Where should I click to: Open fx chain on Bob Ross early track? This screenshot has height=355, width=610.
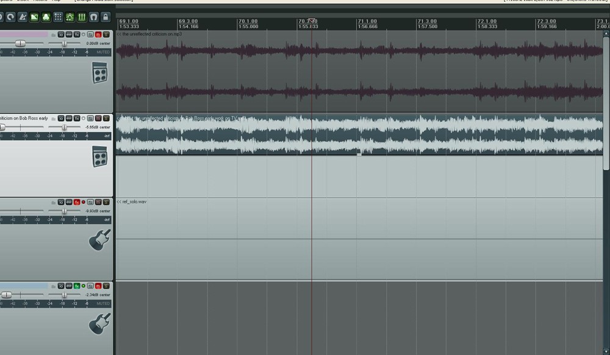[77, 118]
